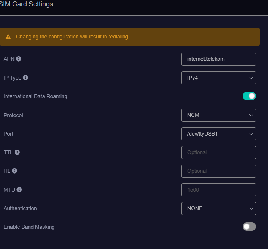Click the MTU info icon
The height and width of the screenshot is (249, 268).
(x=19, y=190)
